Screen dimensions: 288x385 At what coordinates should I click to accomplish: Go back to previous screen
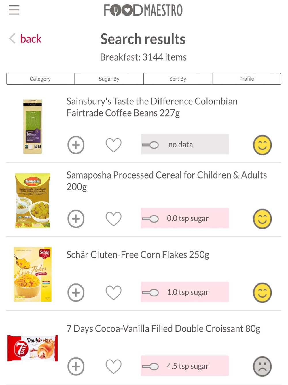(25, 39)
